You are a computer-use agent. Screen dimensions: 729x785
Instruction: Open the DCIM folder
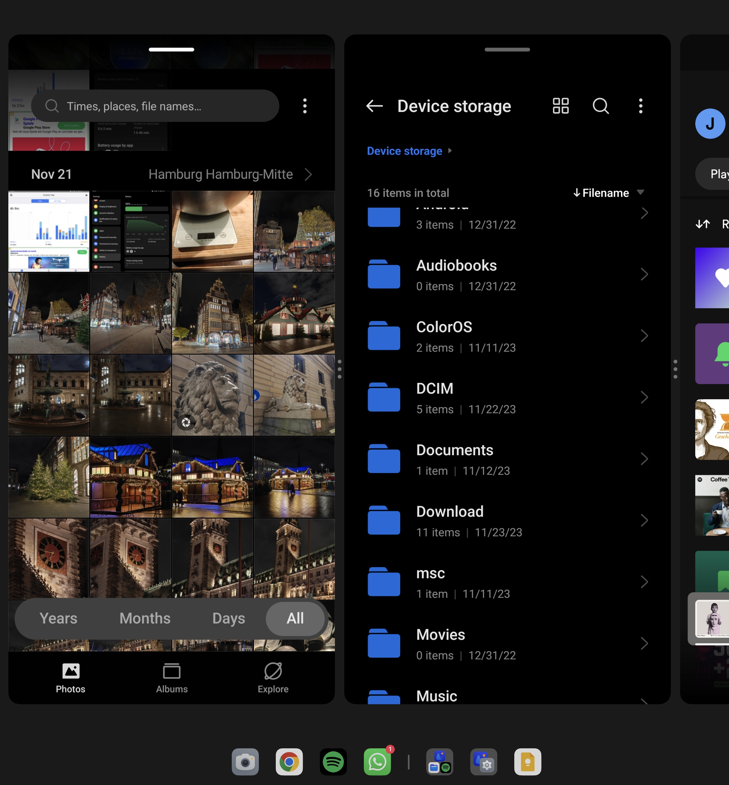tap(507, 398)
